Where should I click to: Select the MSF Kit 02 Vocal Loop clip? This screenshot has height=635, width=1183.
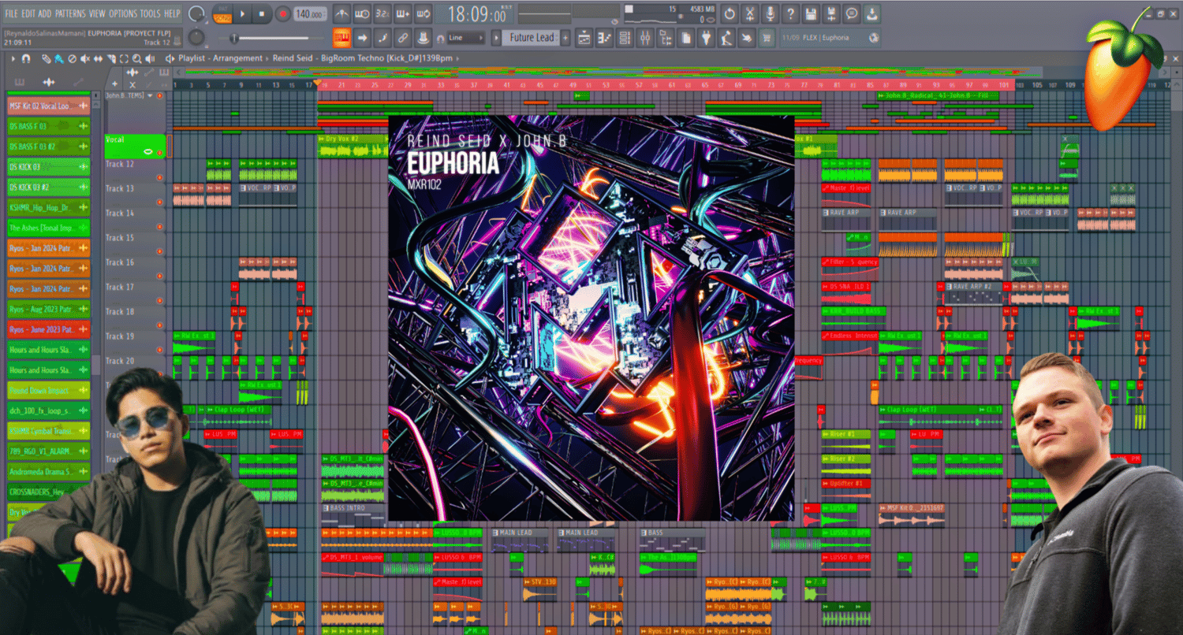[x=49, y=106]
